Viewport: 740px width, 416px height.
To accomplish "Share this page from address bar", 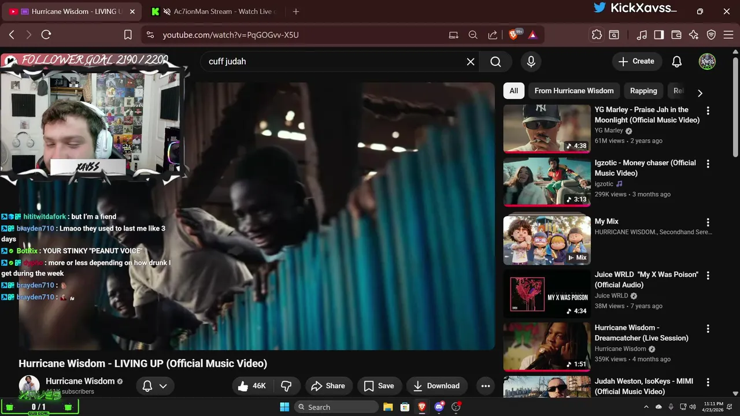I will point(493,35).
